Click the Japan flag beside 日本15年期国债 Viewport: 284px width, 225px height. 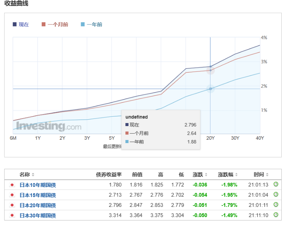(12, 195)
